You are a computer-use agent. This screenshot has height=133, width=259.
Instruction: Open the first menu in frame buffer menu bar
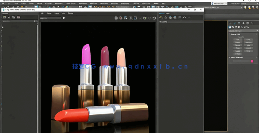[42, 13]
